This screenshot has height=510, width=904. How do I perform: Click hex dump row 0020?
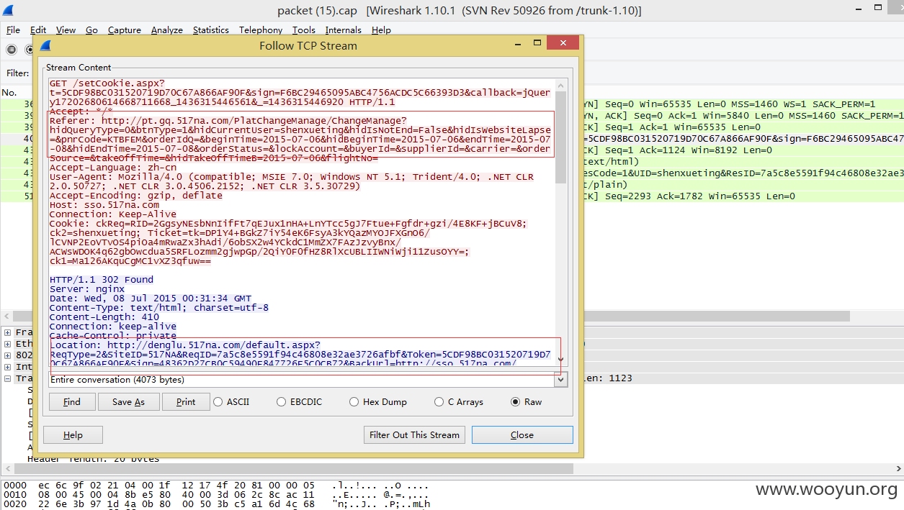pos(216,504)
